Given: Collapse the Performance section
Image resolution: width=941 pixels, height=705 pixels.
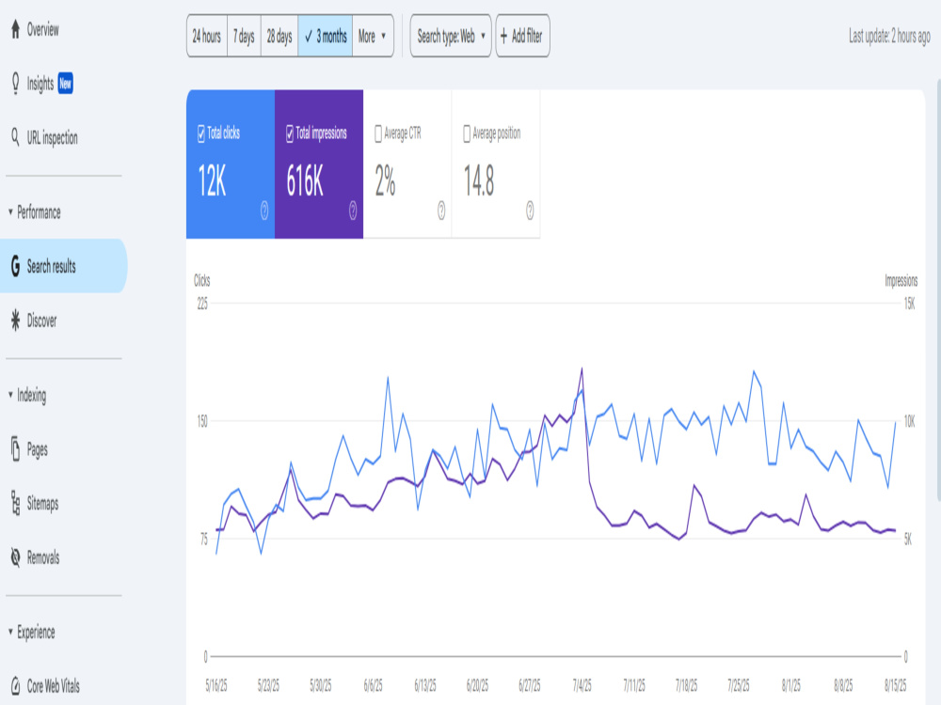Looking at the screenshot, I should [x=10, y=211].
